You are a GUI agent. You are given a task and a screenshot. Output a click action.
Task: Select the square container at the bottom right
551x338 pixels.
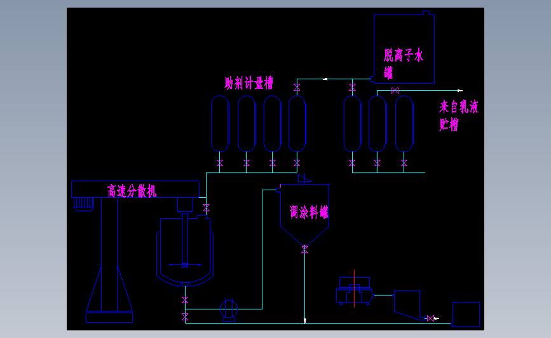[x=466, y=315]
